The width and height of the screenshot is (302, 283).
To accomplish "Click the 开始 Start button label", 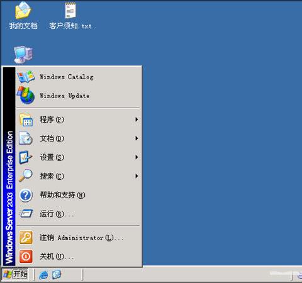I will point(20,274).
